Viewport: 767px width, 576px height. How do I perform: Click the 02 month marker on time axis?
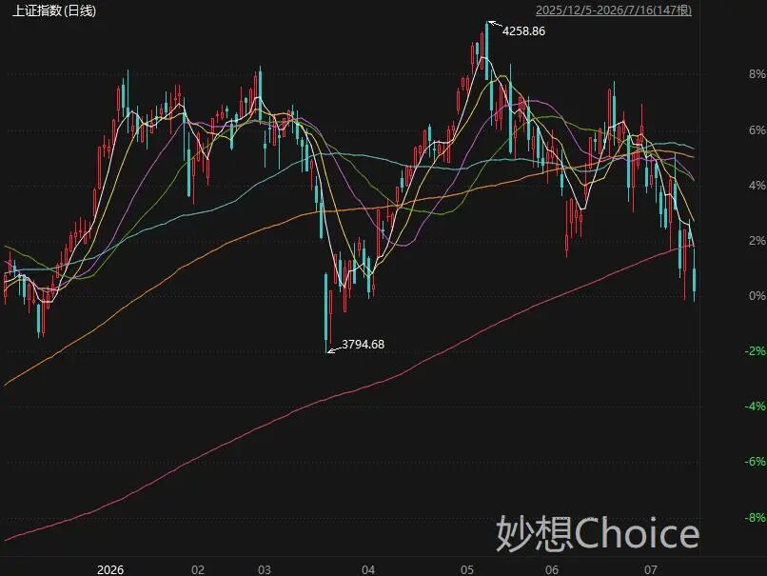pos(198,570)
